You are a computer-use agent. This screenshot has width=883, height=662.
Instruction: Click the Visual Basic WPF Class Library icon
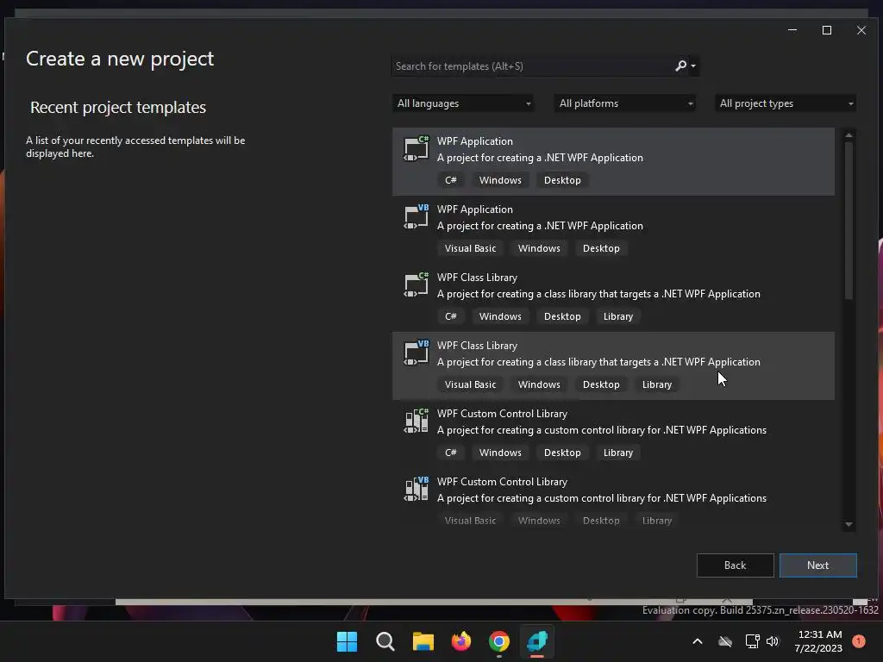click(416, 353)
